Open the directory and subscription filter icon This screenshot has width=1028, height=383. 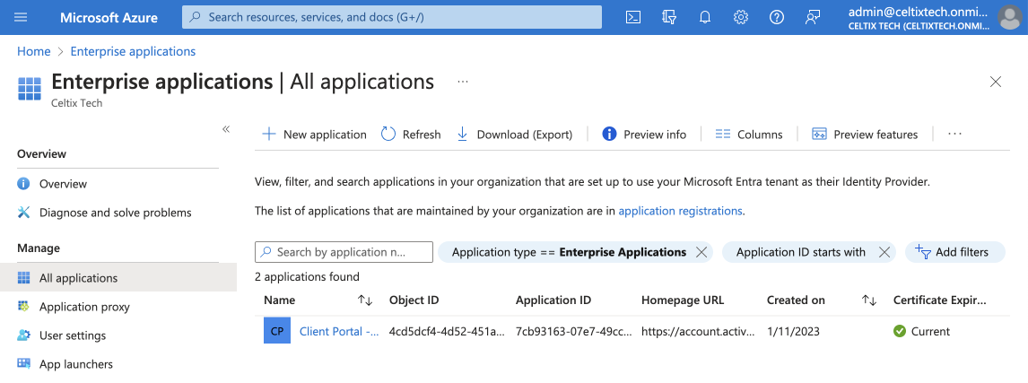coord(669,17)
